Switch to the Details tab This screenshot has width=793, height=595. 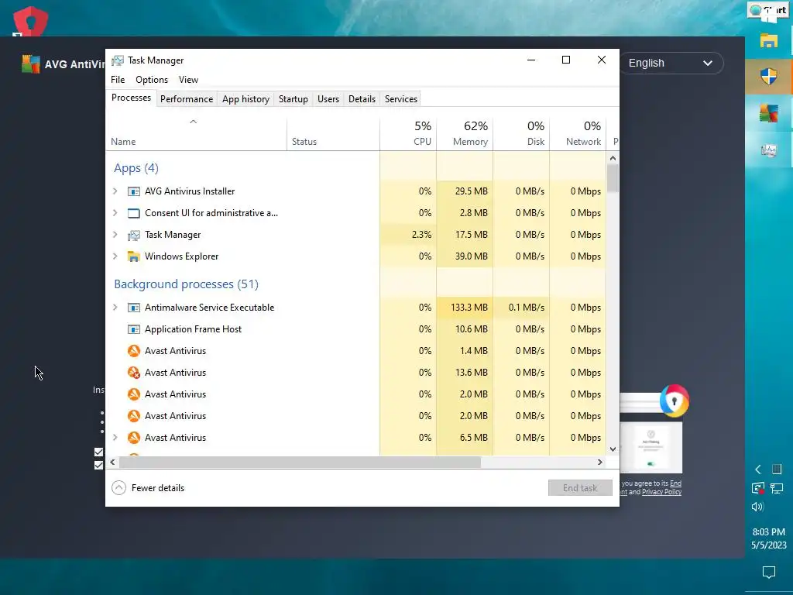point(362,99)
